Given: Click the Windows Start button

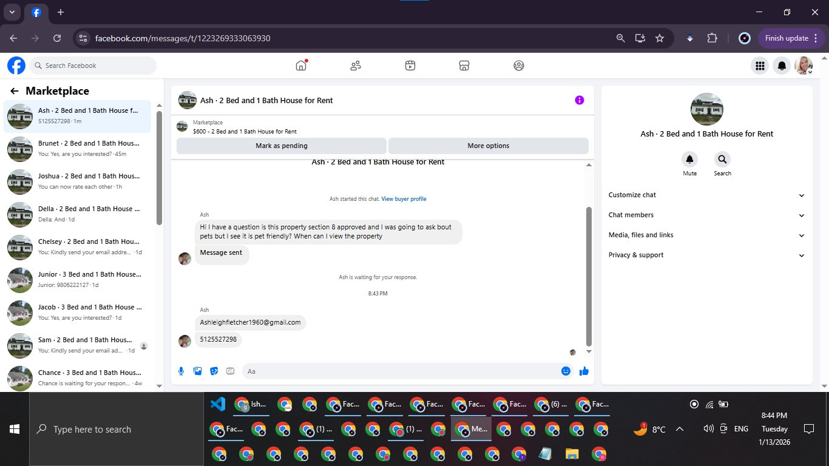Looking at the screenshot, I should pos(15,429).
